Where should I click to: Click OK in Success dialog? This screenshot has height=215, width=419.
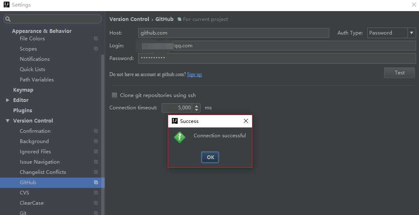click(210, 157)
